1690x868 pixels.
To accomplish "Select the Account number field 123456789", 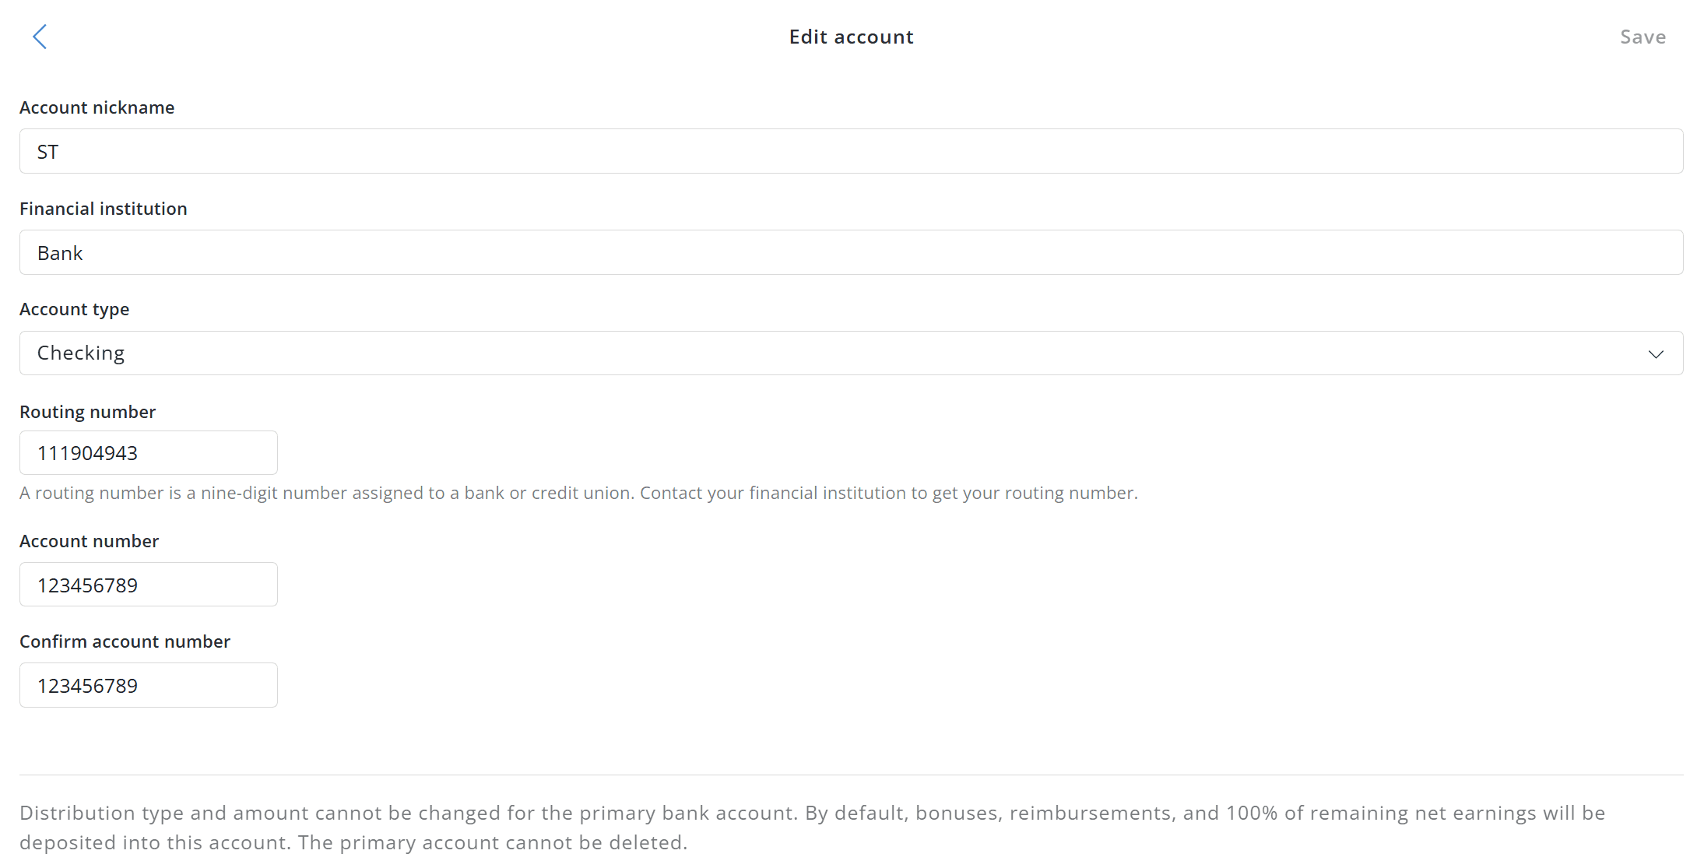I will (x=148, y=584).
